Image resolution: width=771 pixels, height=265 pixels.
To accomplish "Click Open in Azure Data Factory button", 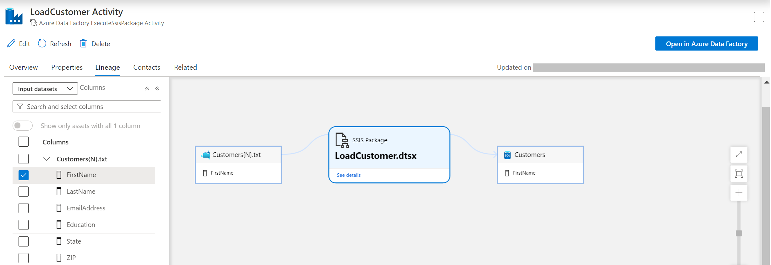I will (x=706, y=44).
